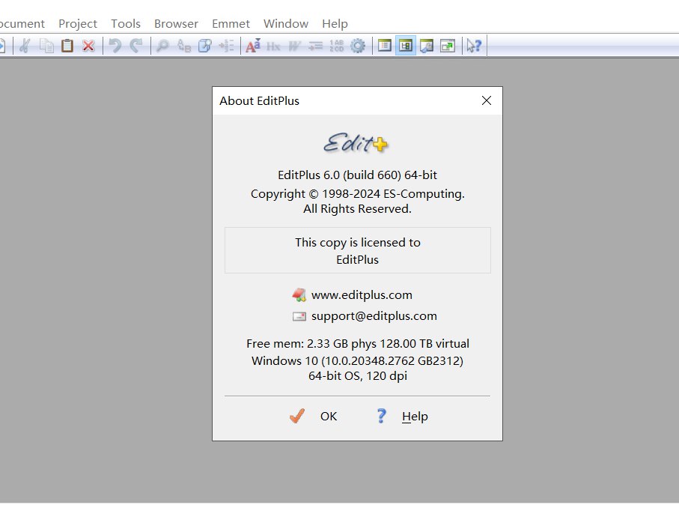The image size is (679, 511).
Task: Open the Document menu
Action: [22, 23]
